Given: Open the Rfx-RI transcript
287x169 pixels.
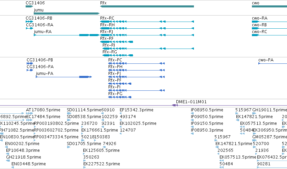Looking at the screenshot, I should coord(109,45).
